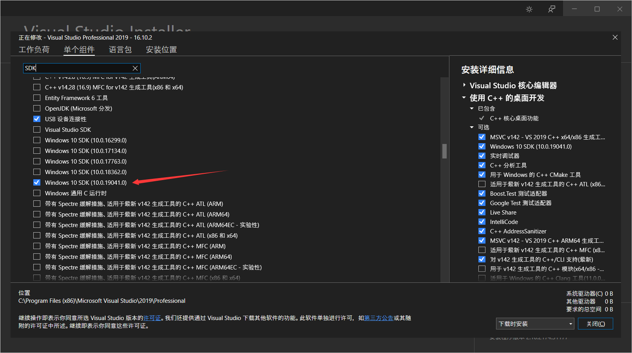Click the 关闭(C) button
This screenshot has height=353, width=632.
pyautogui.click(x=595, y=323)
